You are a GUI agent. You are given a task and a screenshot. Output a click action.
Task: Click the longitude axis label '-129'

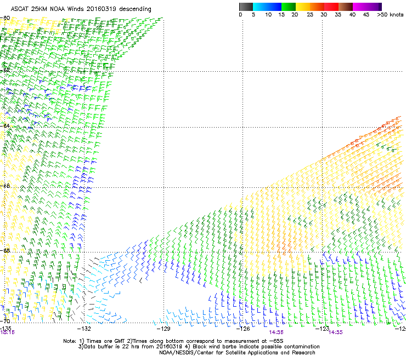[x=163, y=329]
